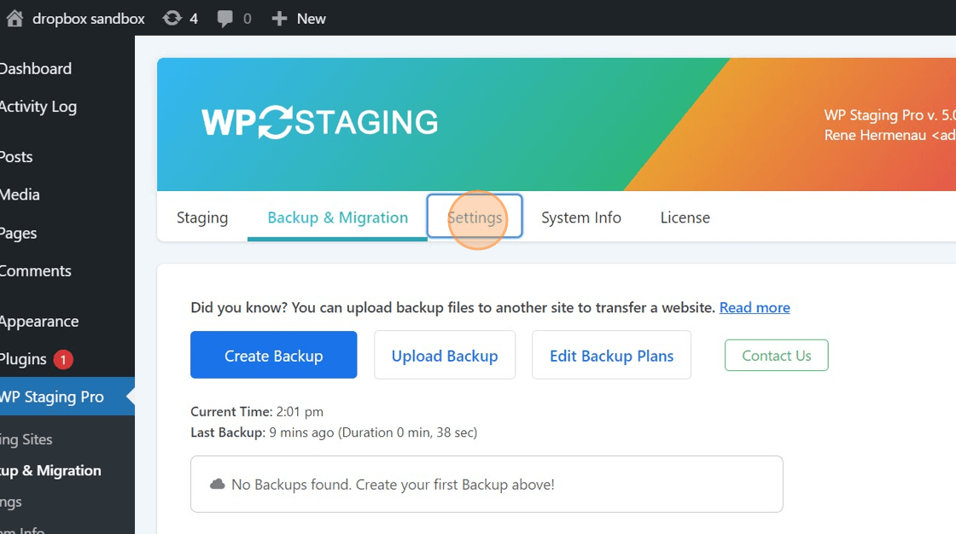Open Edit Backup Plans

point(611,356)
